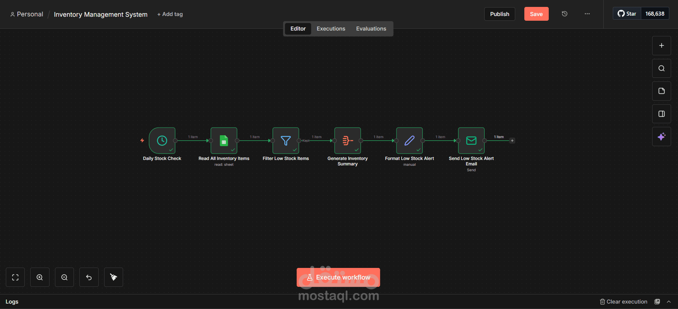Screen dimensions: 678x309
Task: Pop out the logs panel
Action: click(657, 302)
